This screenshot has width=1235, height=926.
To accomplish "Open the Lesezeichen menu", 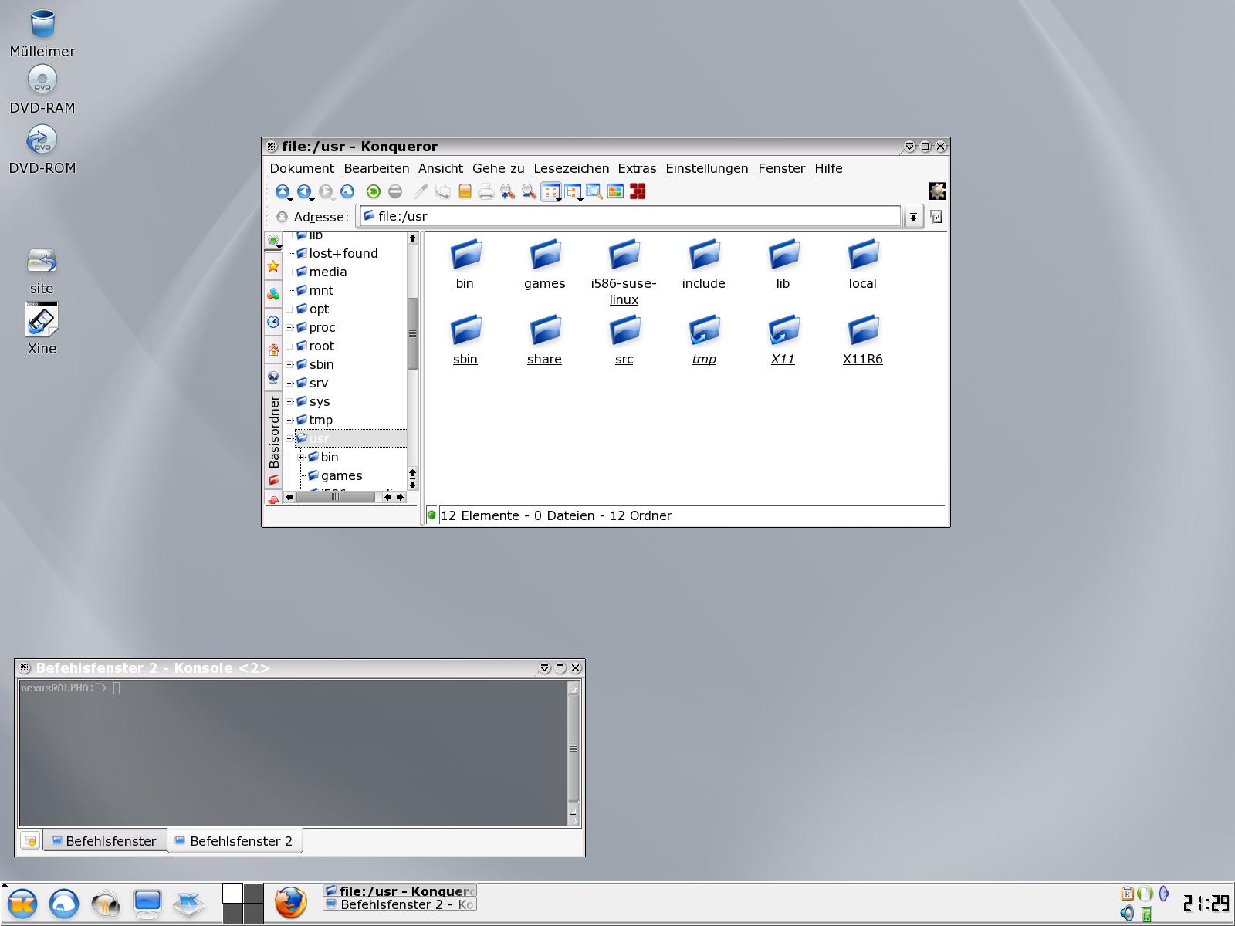I will 571,168.
